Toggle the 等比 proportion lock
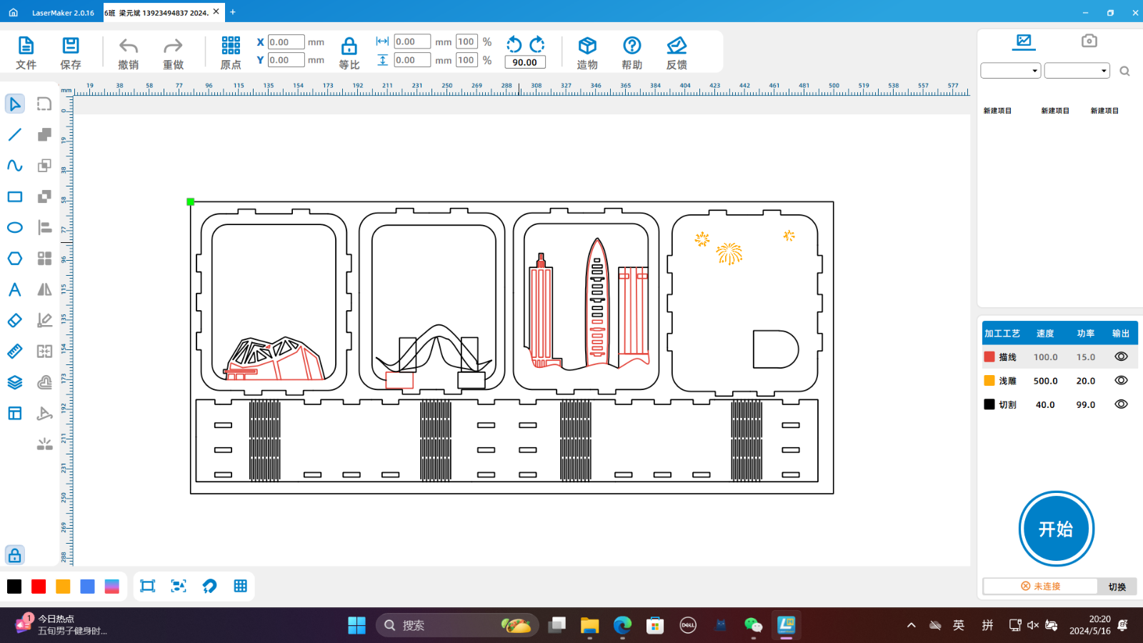 349,53
